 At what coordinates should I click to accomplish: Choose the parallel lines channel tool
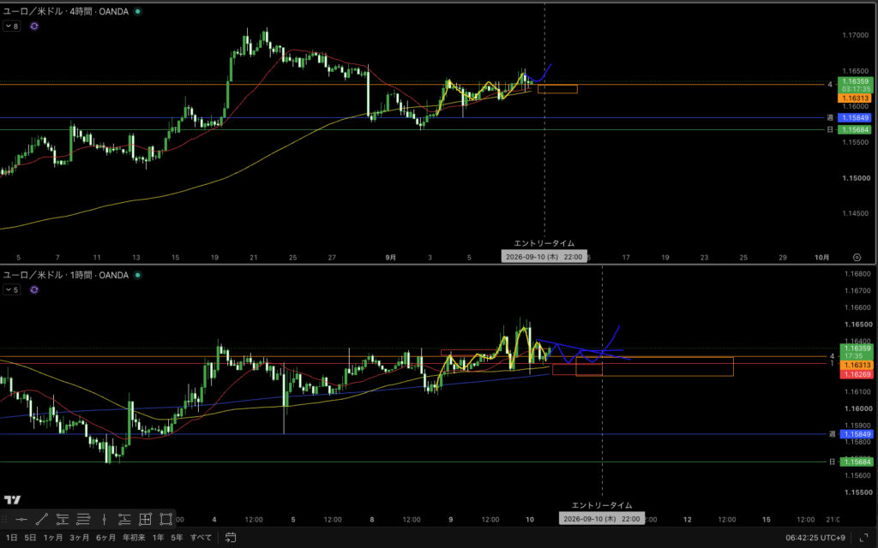click(83, 519)
